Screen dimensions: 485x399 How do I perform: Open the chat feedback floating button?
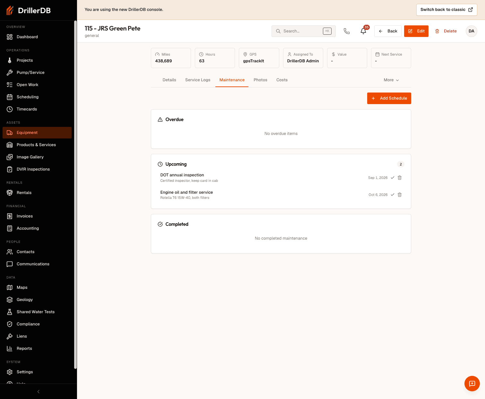472,384
